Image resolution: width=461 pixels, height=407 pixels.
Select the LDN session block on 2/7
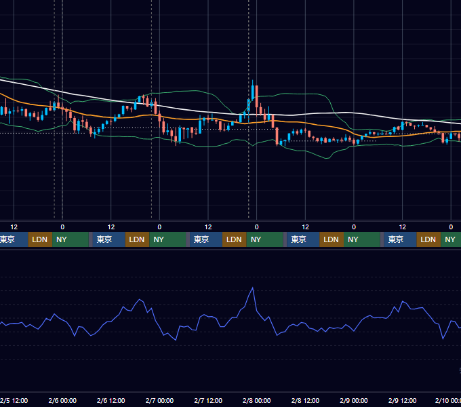pyautogui.click(x=235, y=239)
